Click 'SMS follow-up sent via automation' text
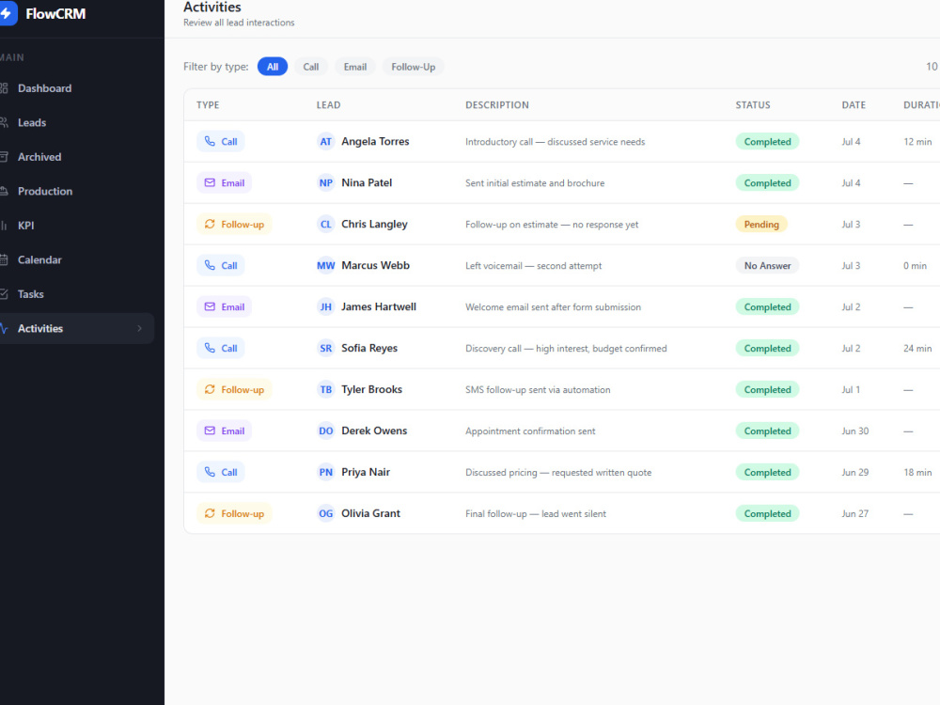Image resolution: width=940 pixels, height=705 pixels. pyautogui.click(x=538, y=390)
